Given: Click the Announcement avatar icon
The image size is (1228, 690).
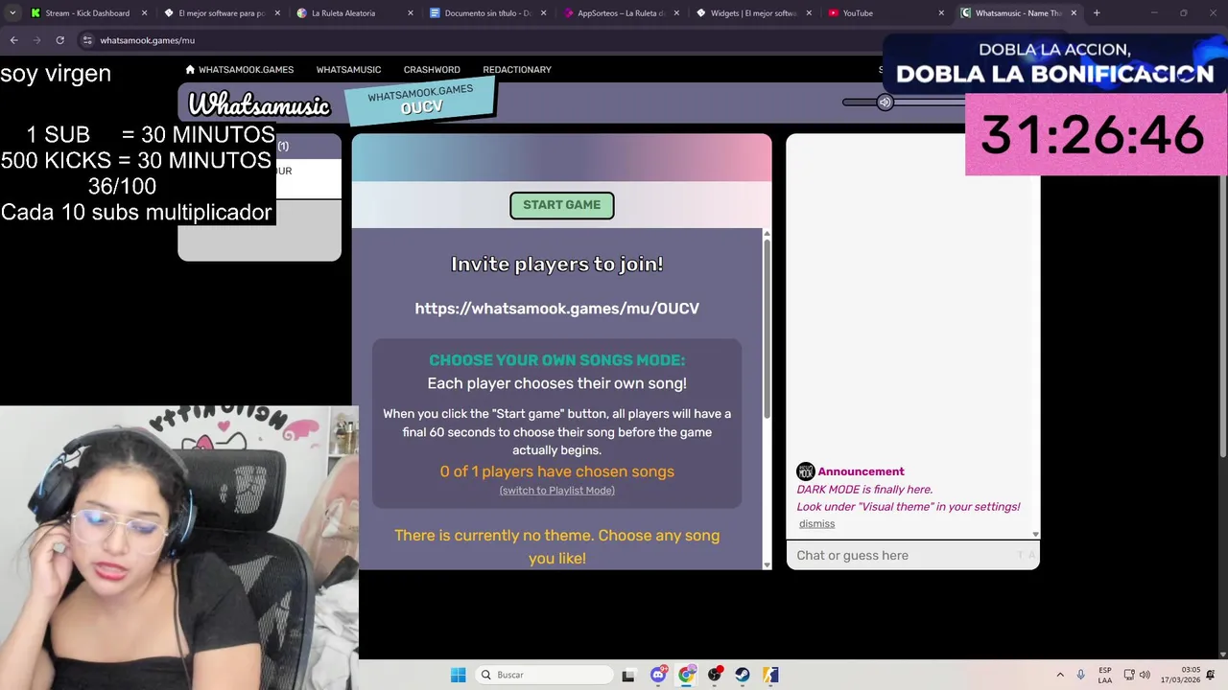Looking at the screenshot, I should coord(806,471).
